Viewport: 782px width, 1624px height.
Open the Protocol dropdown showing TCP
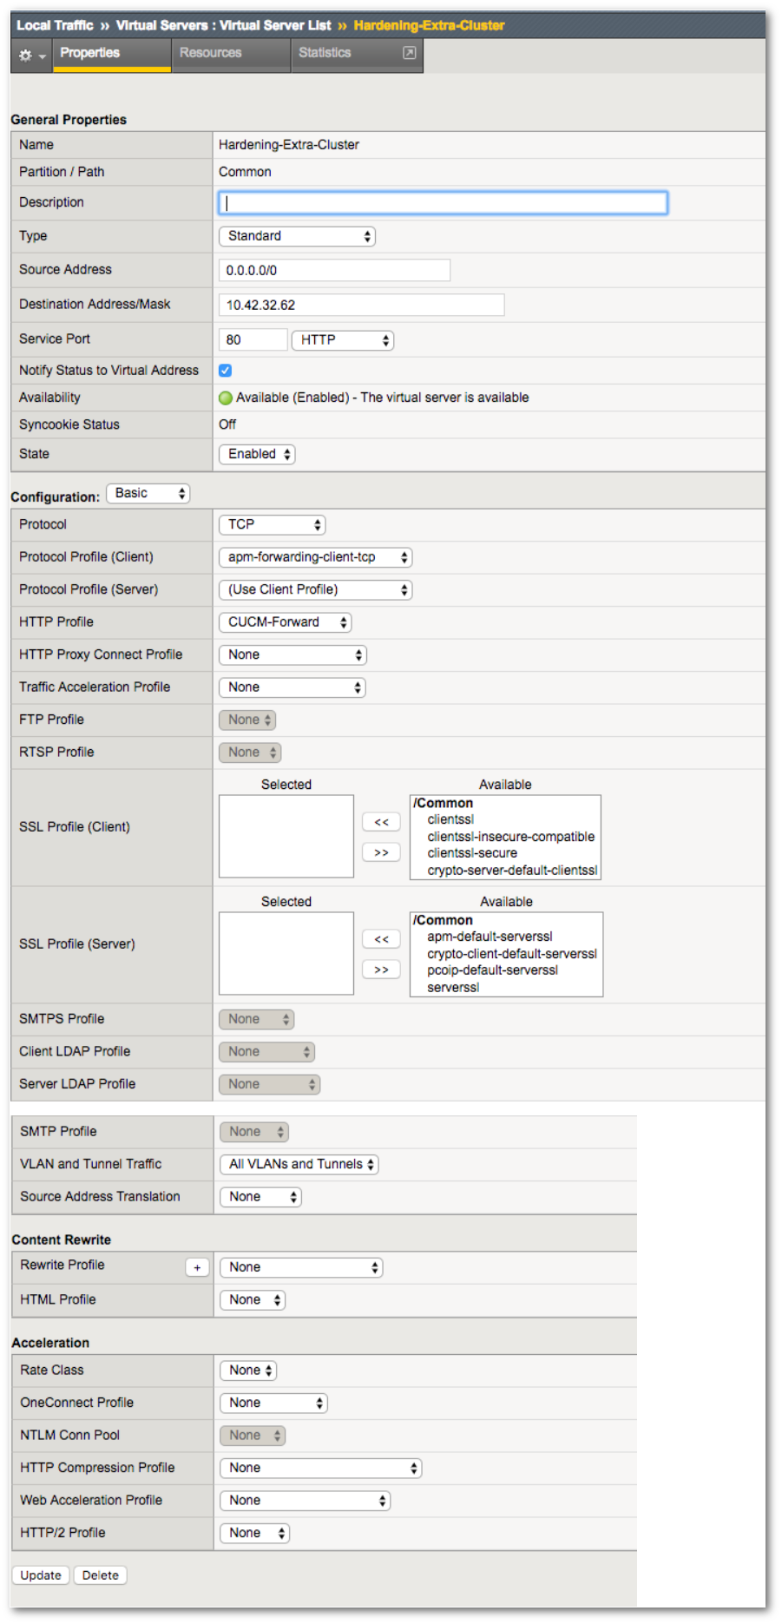coord(272,524)
